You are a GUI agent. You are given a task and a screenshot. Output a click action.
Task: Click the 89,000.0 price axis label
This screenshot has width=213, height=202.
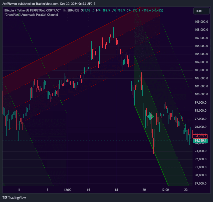click(201, 183)
